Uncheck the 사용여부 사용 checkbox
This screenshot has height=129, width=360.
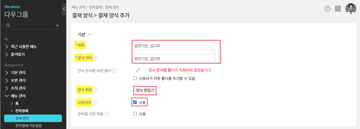pyautogui.click(x=135, y=102)
